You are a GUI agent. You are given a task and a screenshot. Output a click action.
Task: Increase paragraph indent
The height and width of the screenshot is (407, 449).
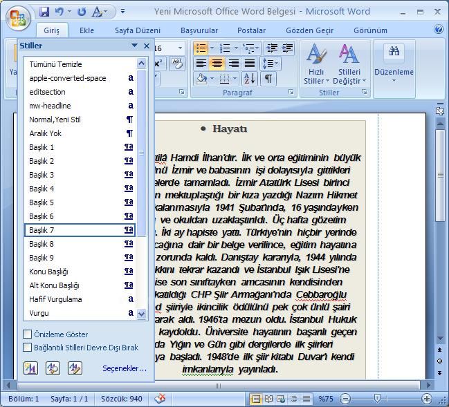coord(287,48)
